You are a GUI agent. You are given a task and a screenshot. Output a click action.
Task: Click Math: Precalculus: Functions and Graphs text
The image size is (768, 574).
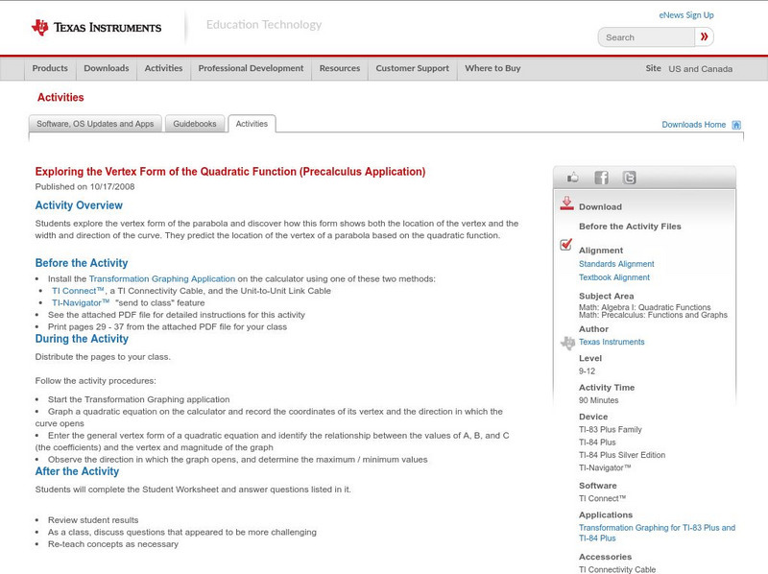pyautogui.click(x=653, y=315)
